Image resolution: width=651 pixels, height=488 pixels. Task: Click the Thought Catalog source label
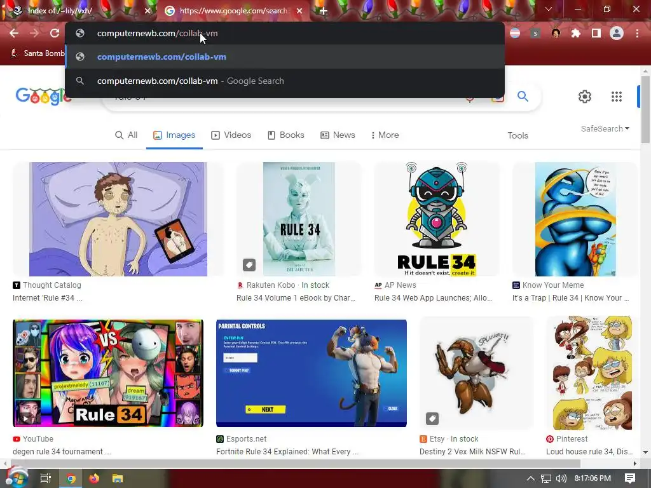coord(51,285)
